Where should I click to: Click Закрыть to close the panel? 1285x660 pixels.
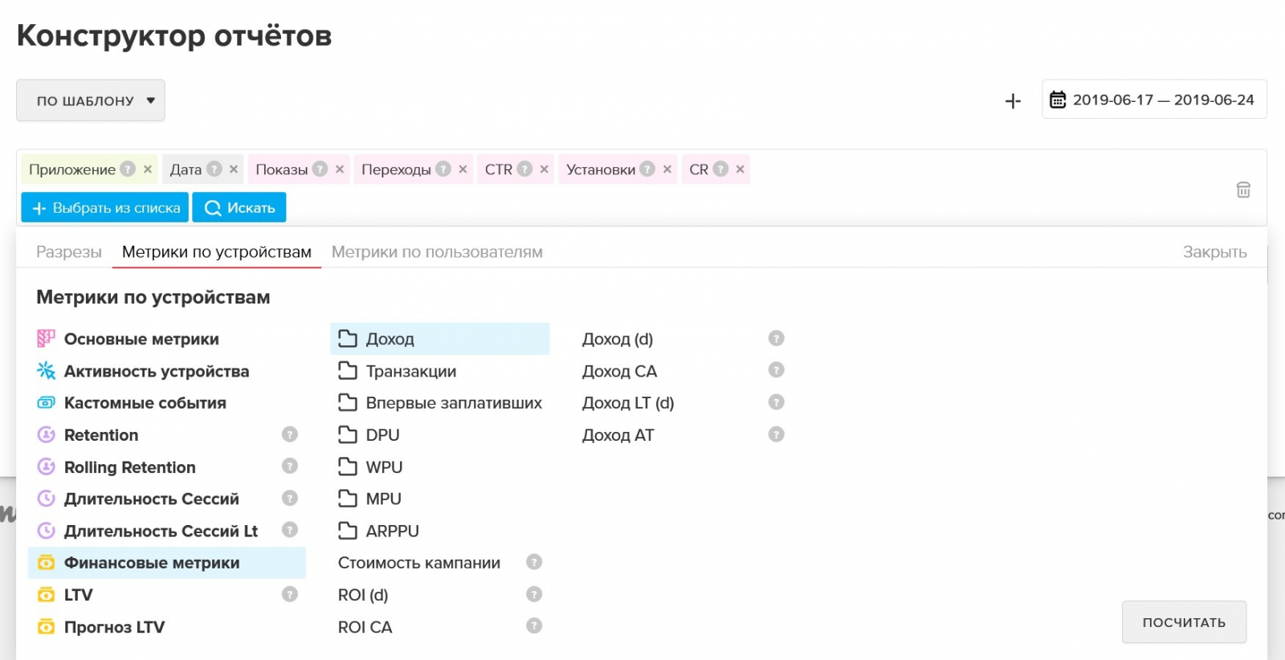(x=1214, y=252)
